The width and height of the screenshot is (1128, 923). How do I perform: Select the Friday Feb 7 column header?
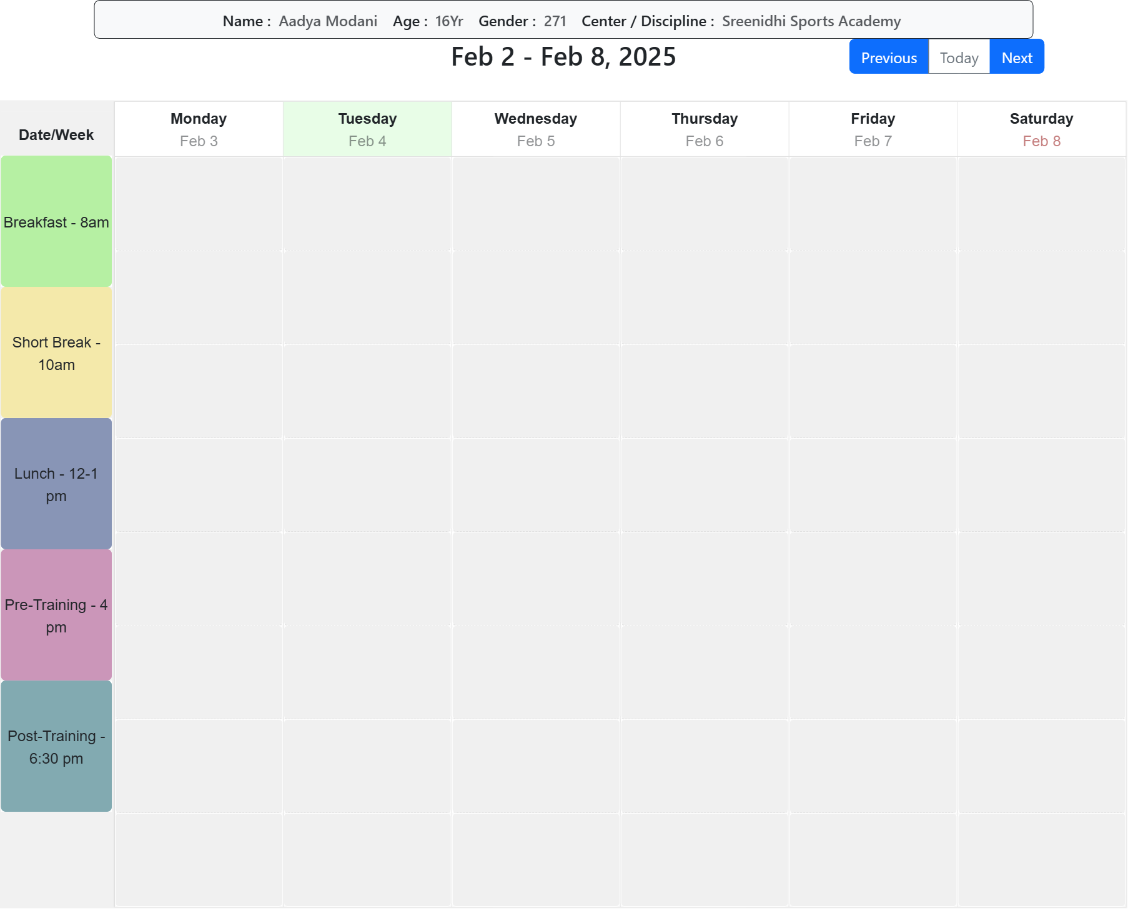(873, 129)
